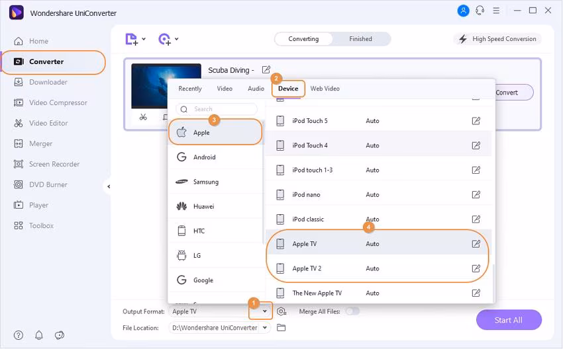563x349 pixels.
Task: Open the File Location dropdown
Action: (265, 327)
